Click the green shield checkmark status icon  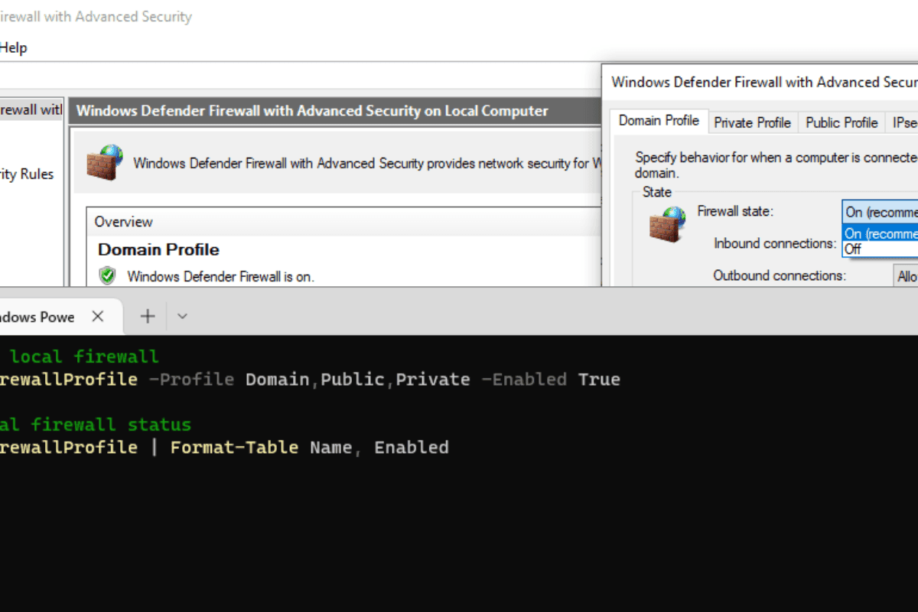107,276
